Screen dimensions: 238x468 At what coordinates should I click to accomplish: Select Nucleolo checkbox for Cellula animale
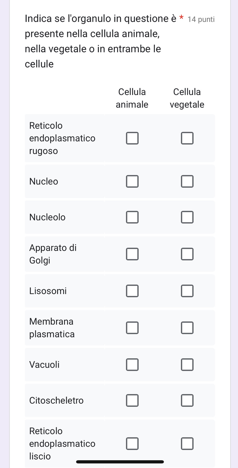point(132,217)
